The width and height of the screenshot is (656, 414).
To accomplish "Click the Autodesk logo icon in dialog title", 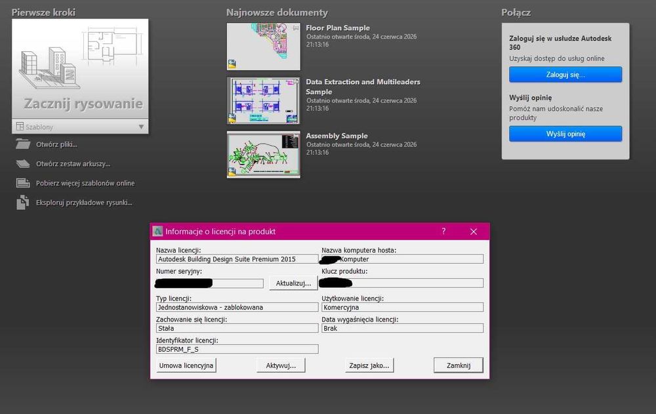I will pos(157,231).
